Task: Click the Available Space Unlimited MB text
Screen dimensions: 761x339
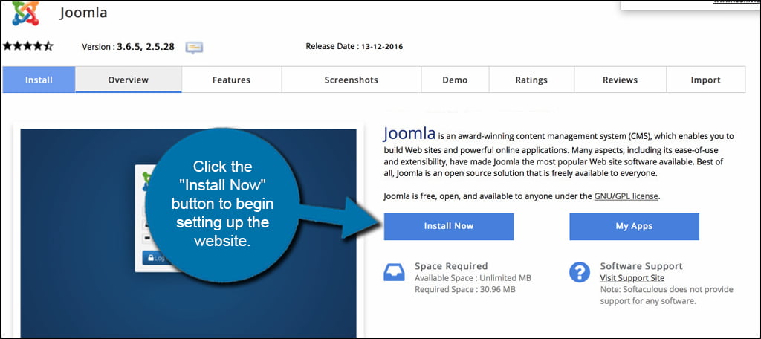Action: (x=473, y=278)
